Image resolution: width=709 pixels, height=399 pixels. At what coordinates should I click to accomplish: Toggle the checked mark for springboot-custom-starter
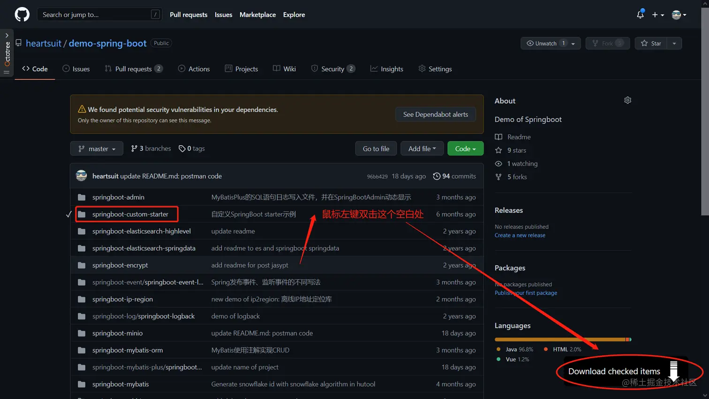68,214
